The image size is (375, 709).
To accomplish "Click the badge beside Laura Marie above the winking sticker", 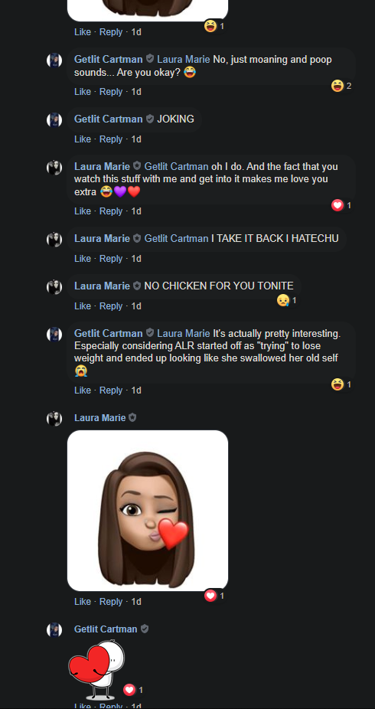I will [x=132, y=418].
